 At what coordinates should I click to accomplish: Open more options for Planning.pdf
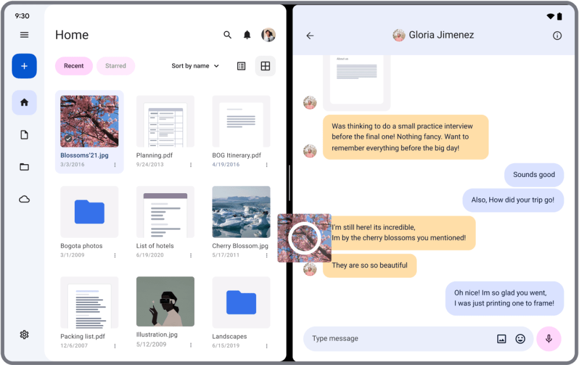click(x=191, y=165)
